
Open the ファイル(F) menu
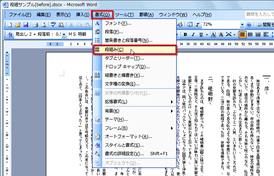pos(20,15)
